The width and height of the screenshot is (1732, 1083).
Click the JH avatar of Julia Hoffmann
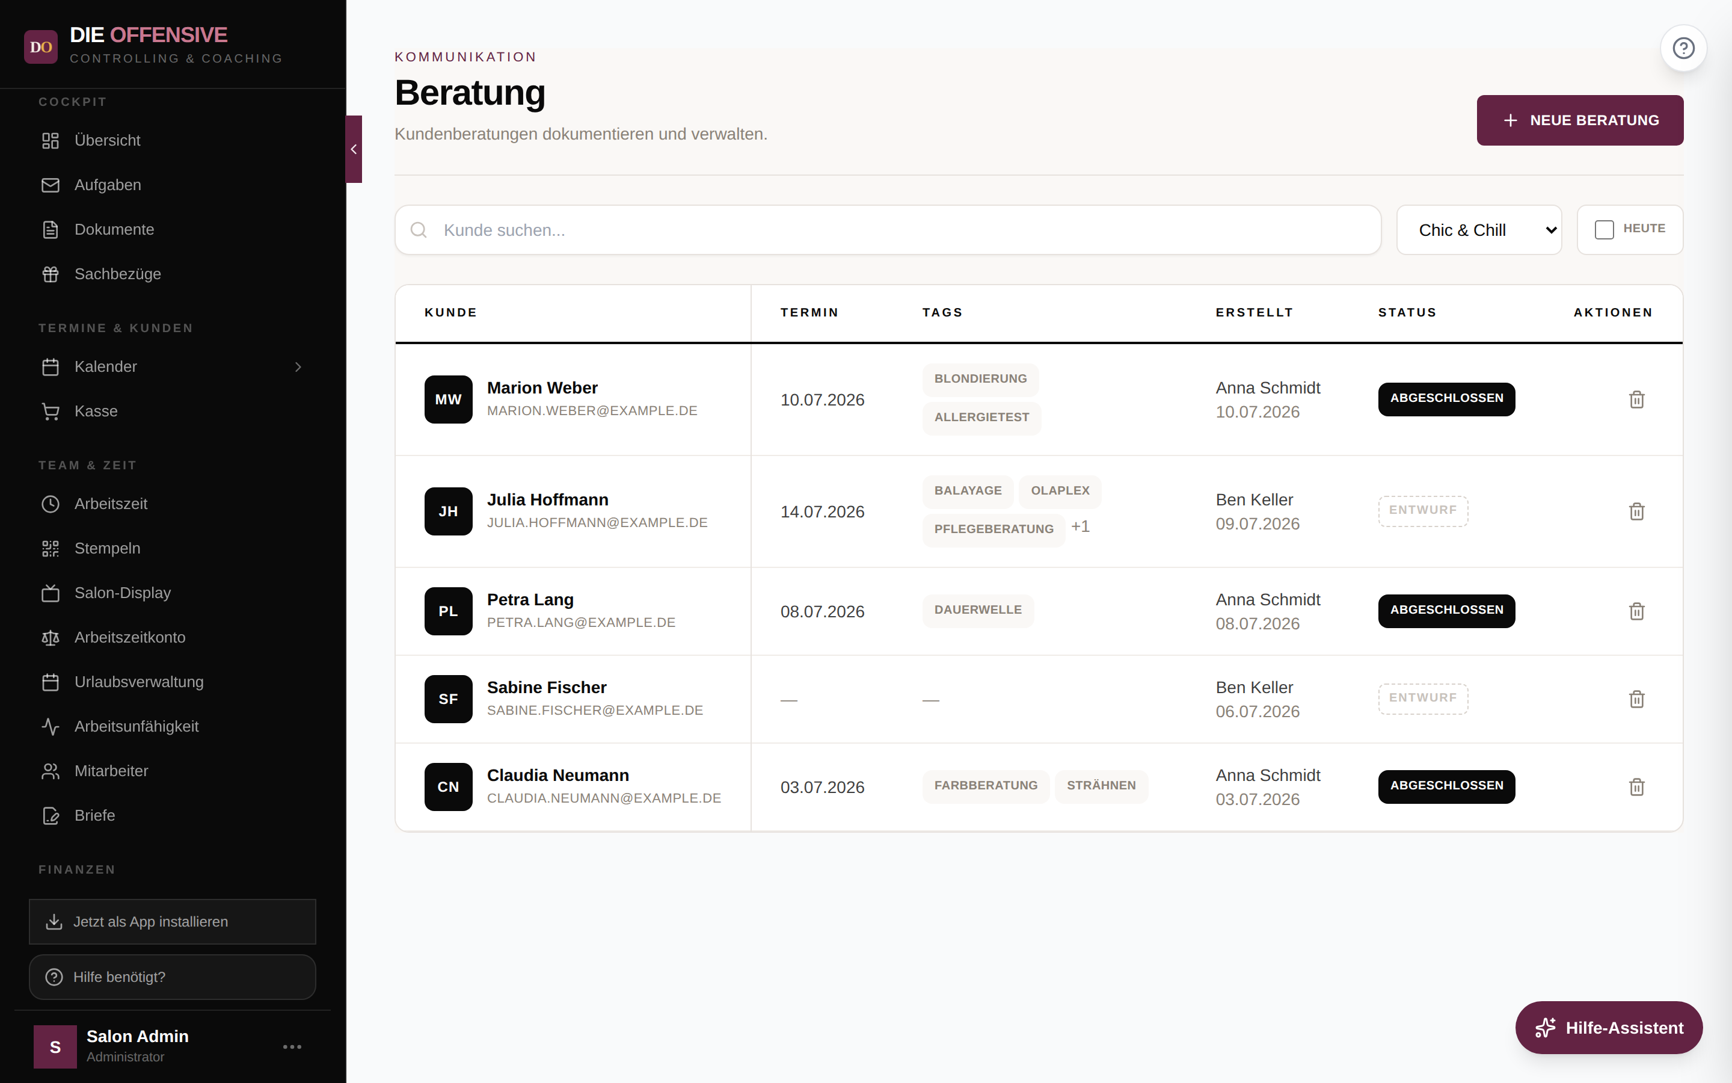(x=448, y=511)
